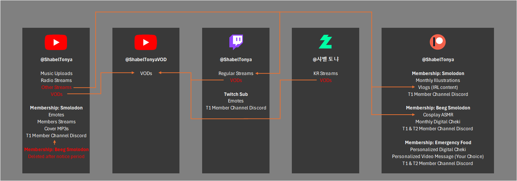Click the Twitch Sub heading
This screenshot has height=181, width=517.
(x=236, y=94)
